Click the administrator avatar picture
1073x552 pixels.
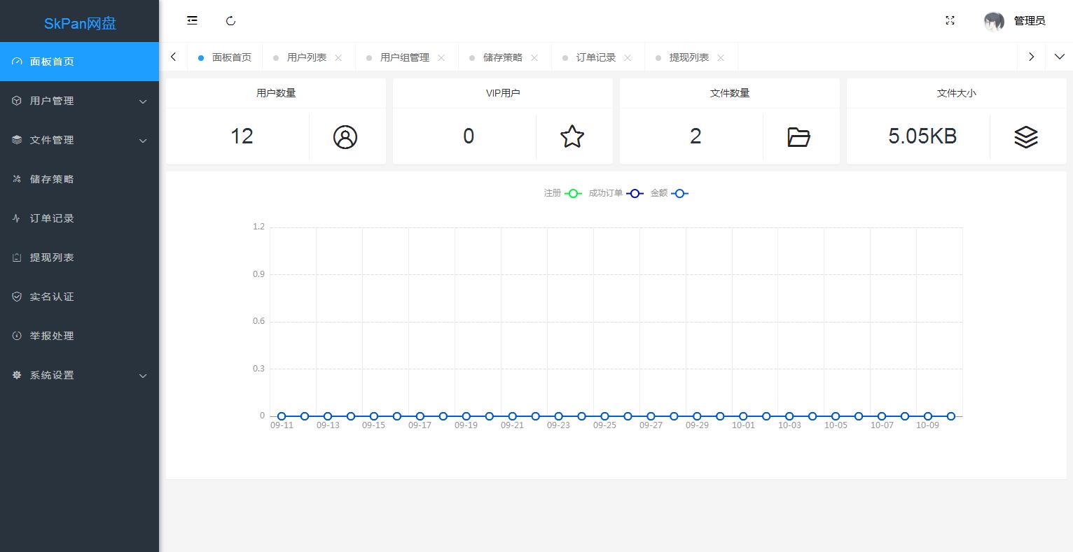click(993, 22)
